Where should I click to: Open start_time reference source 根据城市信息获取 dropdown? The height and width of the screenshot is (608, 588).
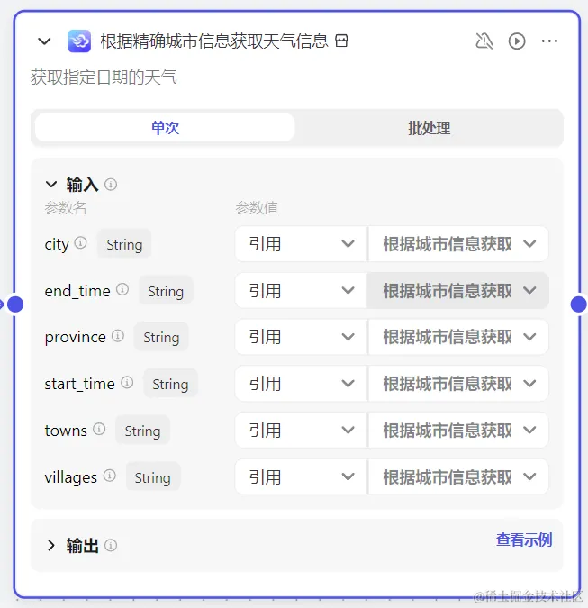click(458, 384)
